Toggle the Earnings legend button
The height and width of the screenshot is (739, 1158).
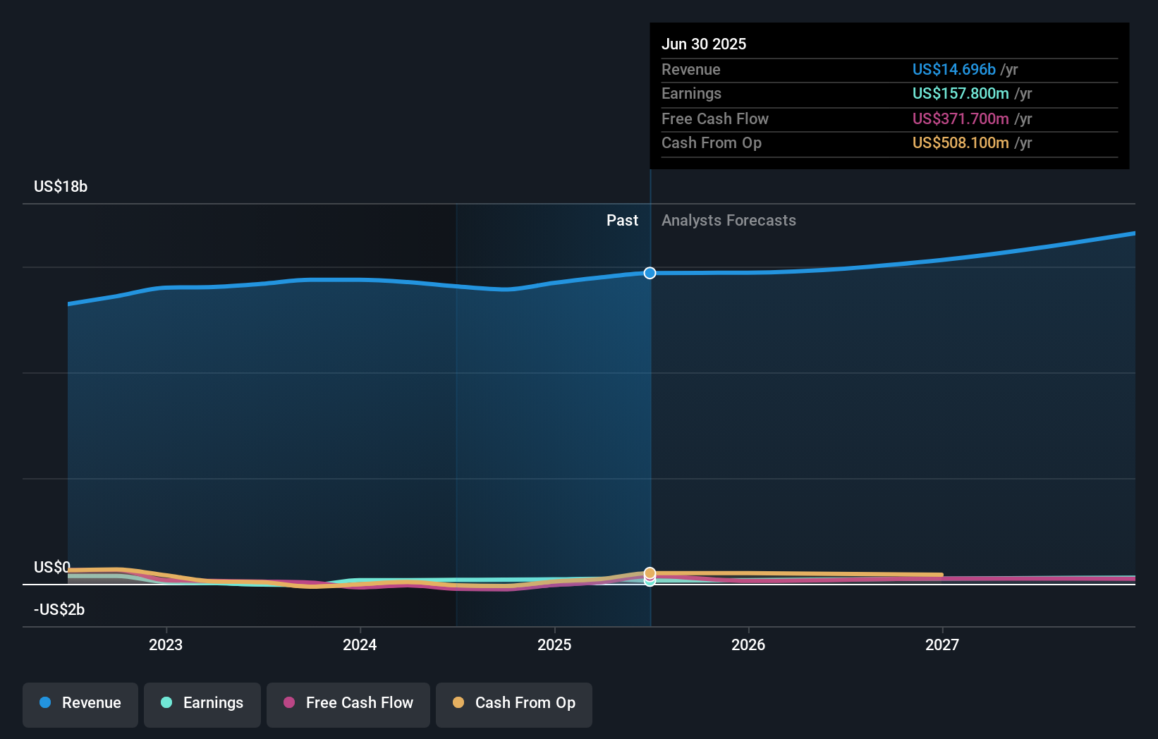point(202,704)
